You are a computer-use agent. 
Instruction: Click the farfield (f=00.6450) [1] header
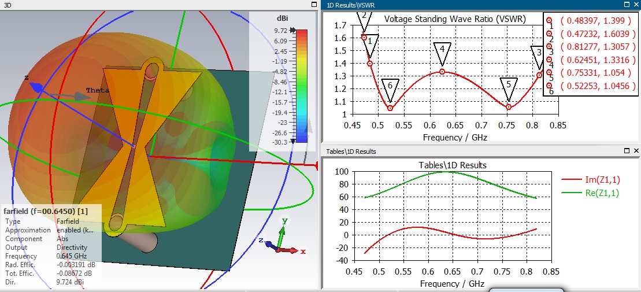tap(46, 211)
